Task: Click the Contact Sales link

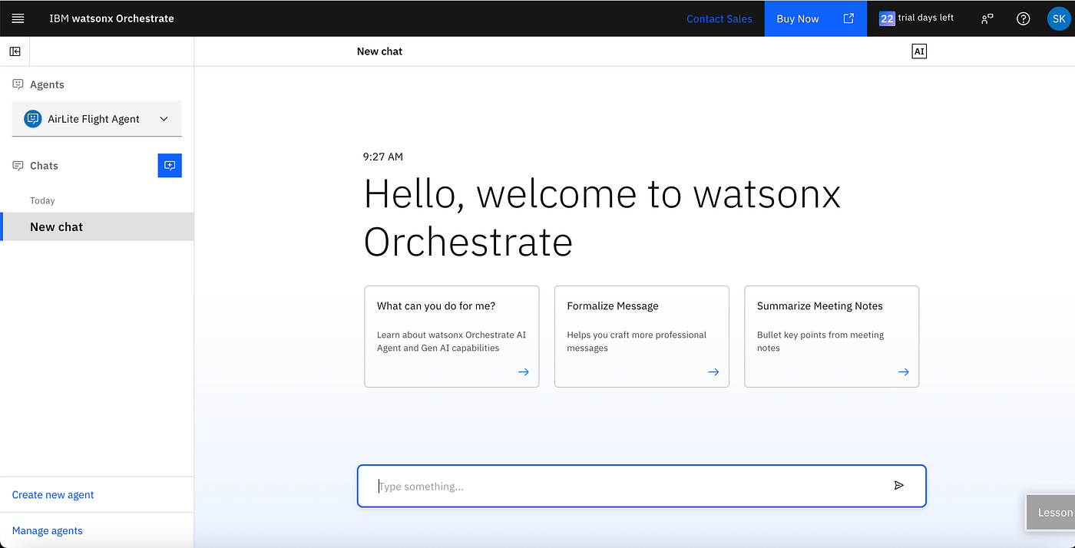Action: tap(719, 18)
